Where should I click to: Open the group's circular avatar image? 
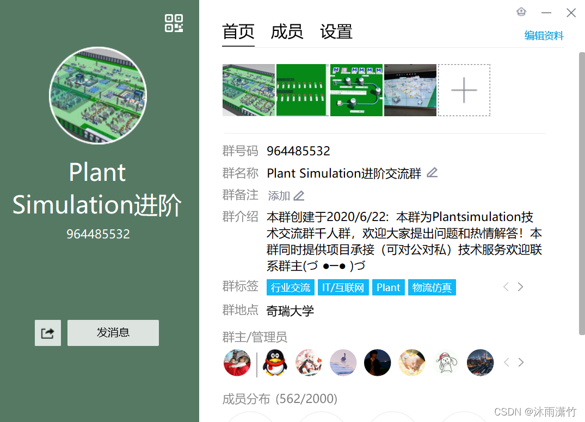tap(98, 96)
